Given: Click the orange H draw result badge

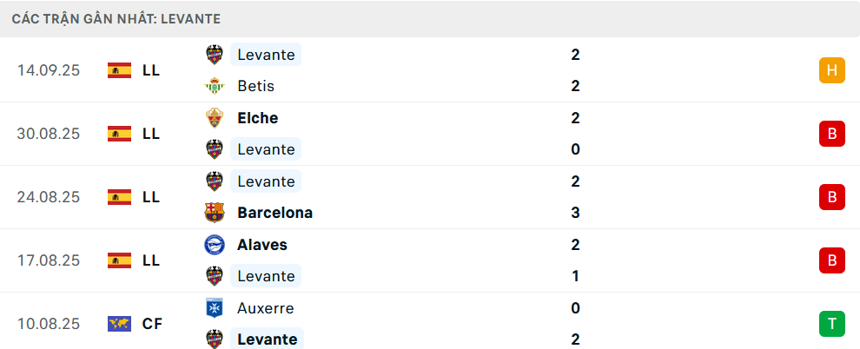Looking at the screenshot, I should point(831,70).
